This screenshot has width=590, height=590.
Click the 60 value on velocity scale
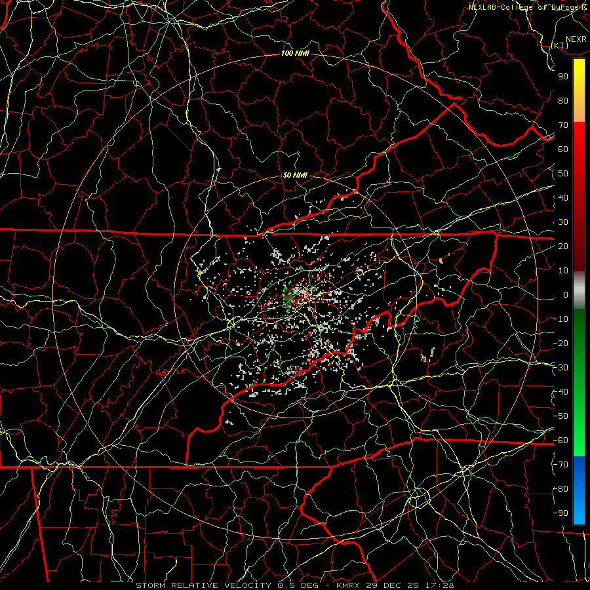(x=563, y=149)
